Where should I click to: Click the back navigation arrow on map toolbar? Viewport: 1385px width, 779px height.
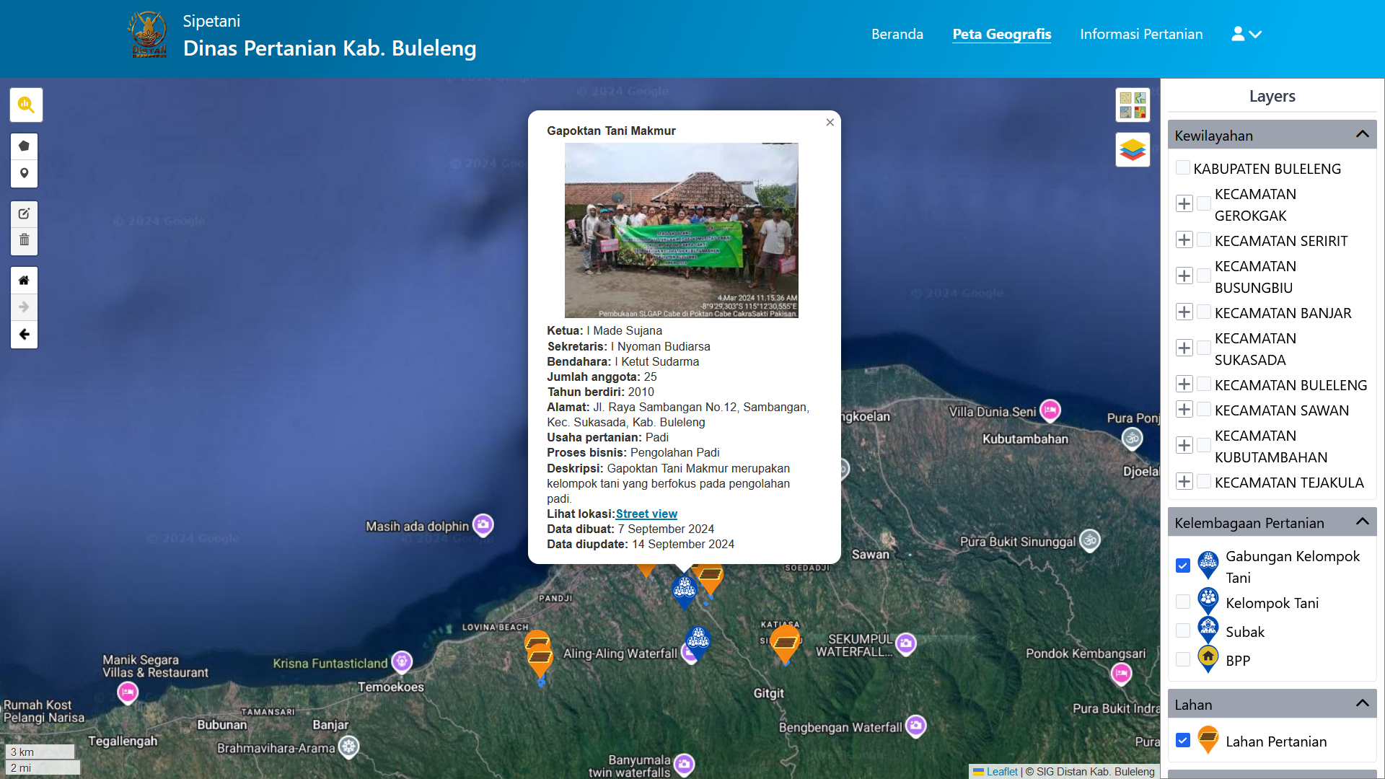pyautogui.click(x=24, y=334)
